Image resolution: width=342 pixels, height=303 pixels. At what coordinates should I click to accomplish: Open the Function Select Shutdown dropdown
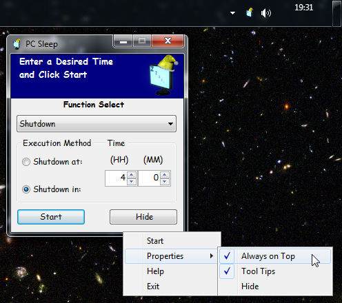[x=97, y=124]
